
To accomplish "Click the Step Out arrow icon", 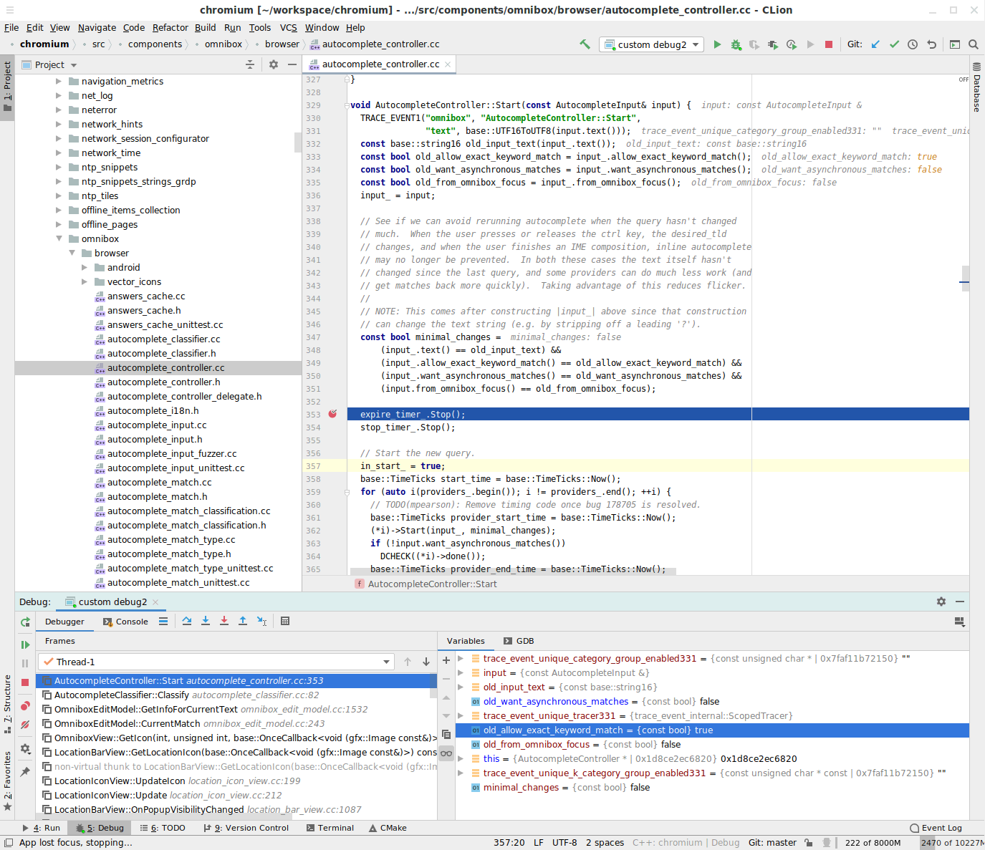I will click(243, 621).
